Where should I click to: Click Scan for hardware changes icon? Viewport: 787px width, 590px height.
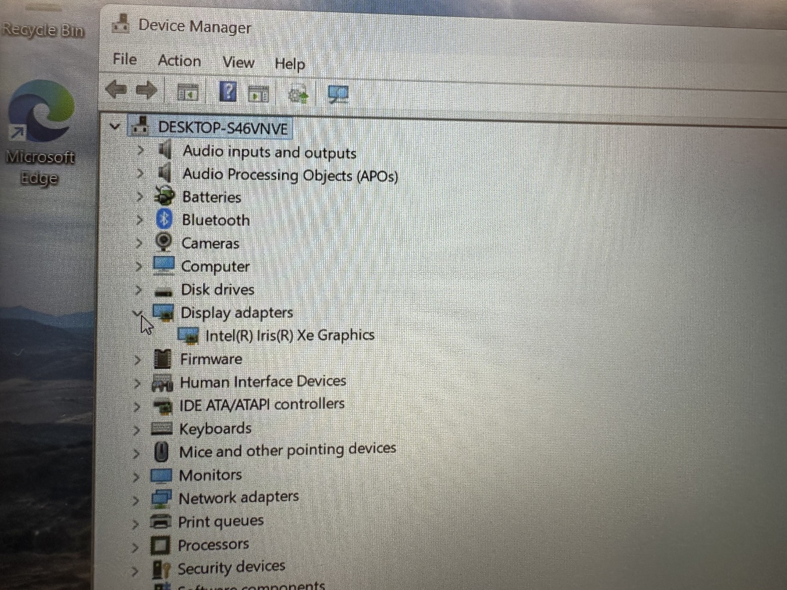tap(338, 94)
